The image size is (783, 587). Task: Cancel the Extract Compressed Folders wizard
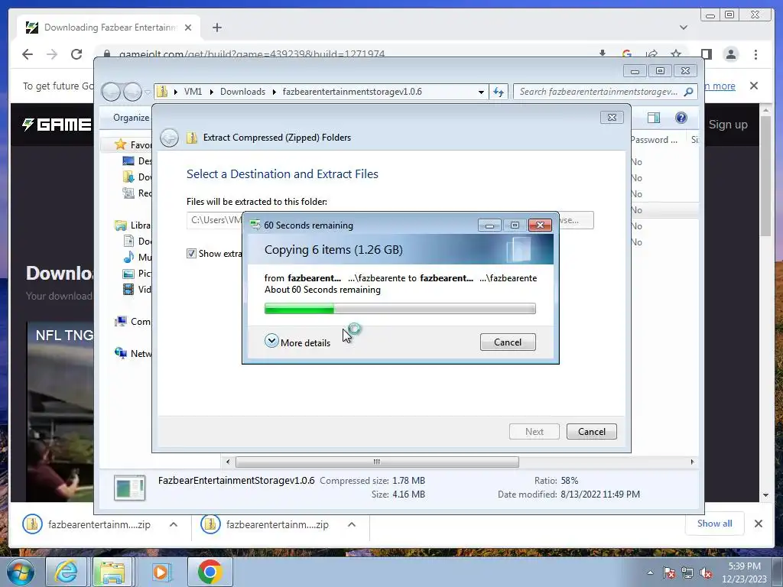click(x=591, y=431)
